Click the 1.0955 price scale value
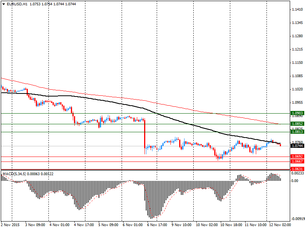 pyautogui.click(x=297, y=103)
